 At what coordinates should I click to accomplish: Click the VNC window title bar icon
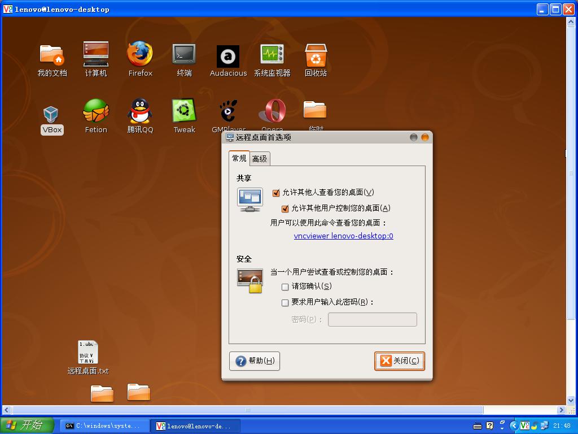click(x=8, y=9)
